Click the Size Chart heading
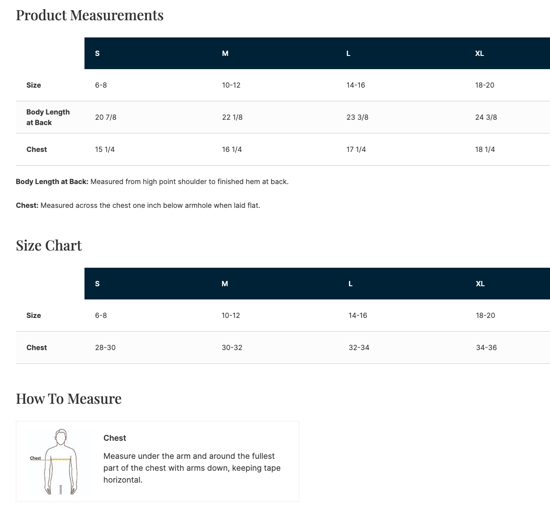Screen dimensions: 550x513 click(x=49, y=245)
